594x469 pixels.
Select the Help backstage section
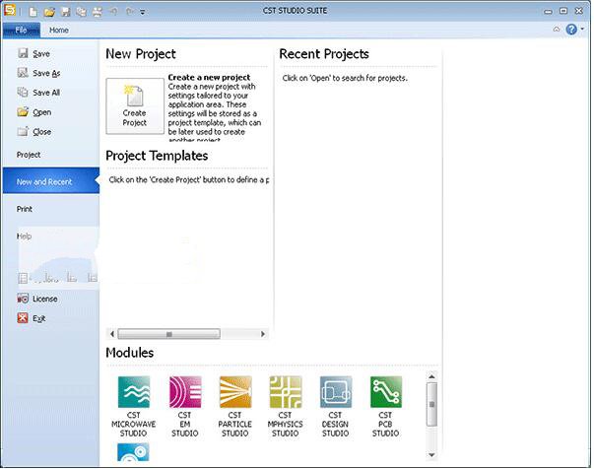pyautogui.click(x=24, y=236)
